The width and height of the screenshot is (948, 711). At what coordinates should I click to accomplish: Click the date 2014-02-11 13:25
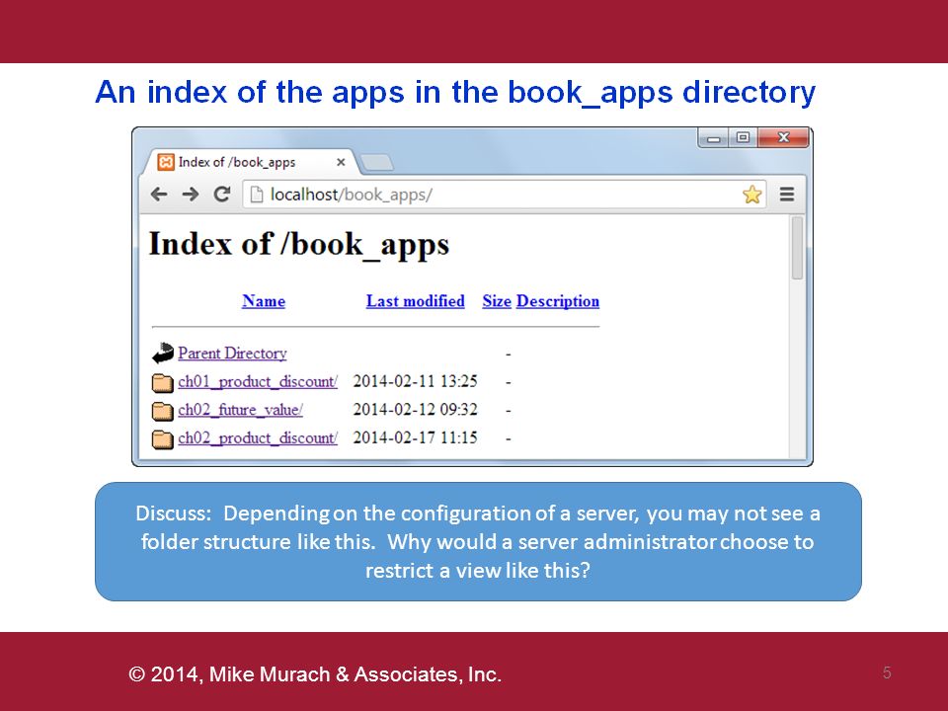pyautogui.click(x=416, y=381)
